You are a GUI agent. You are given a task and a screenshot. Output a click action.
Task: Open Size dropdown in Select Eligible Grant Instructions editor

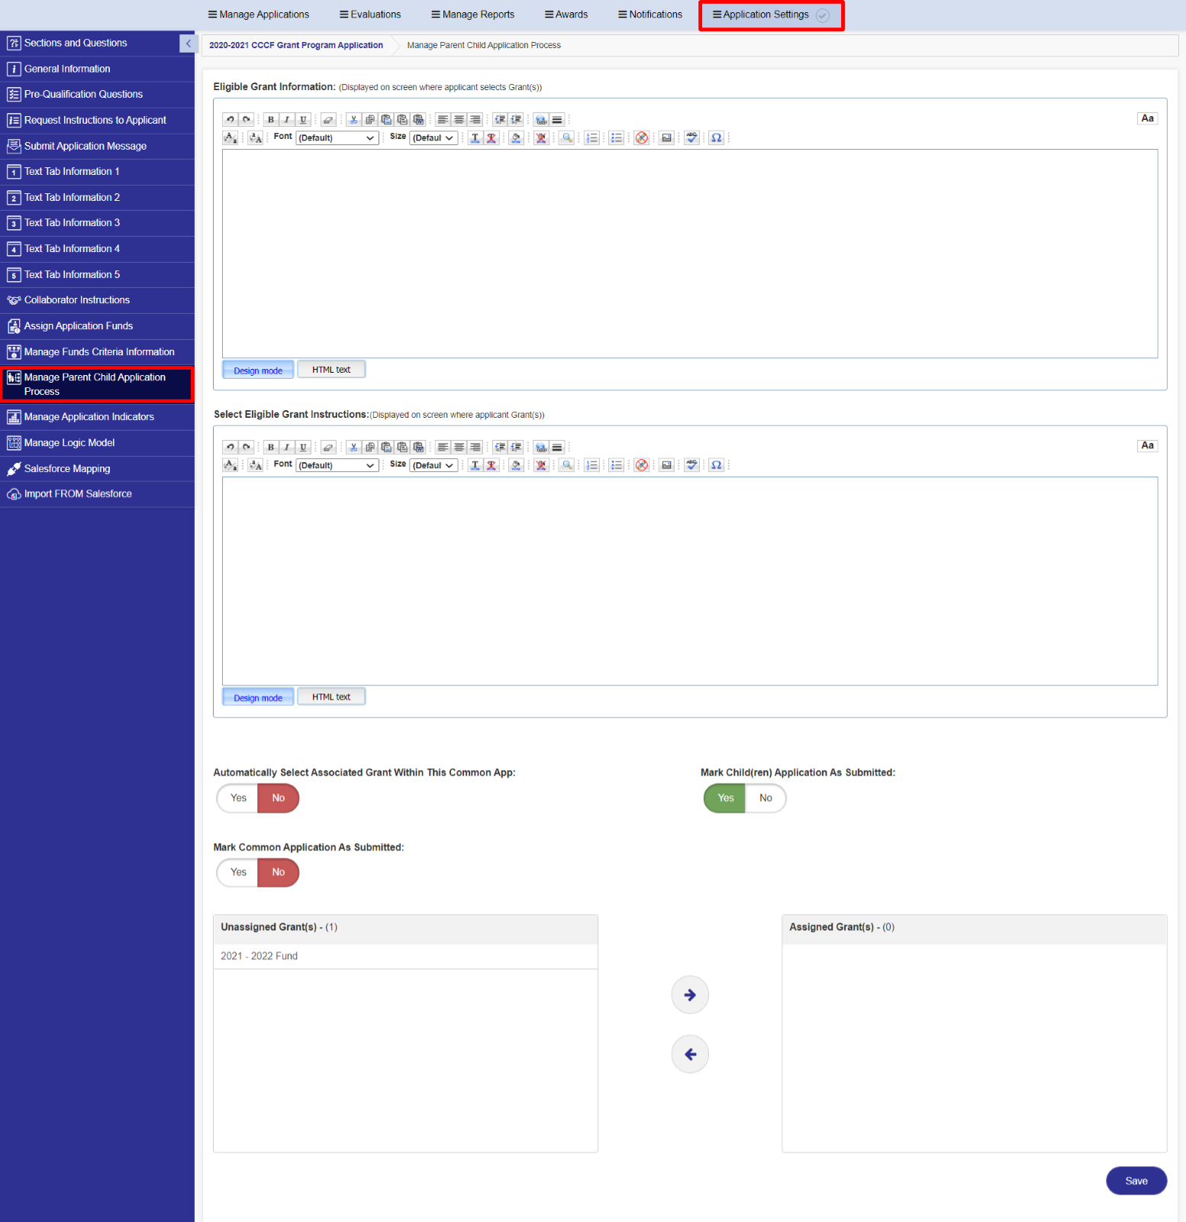coord(433,465)
